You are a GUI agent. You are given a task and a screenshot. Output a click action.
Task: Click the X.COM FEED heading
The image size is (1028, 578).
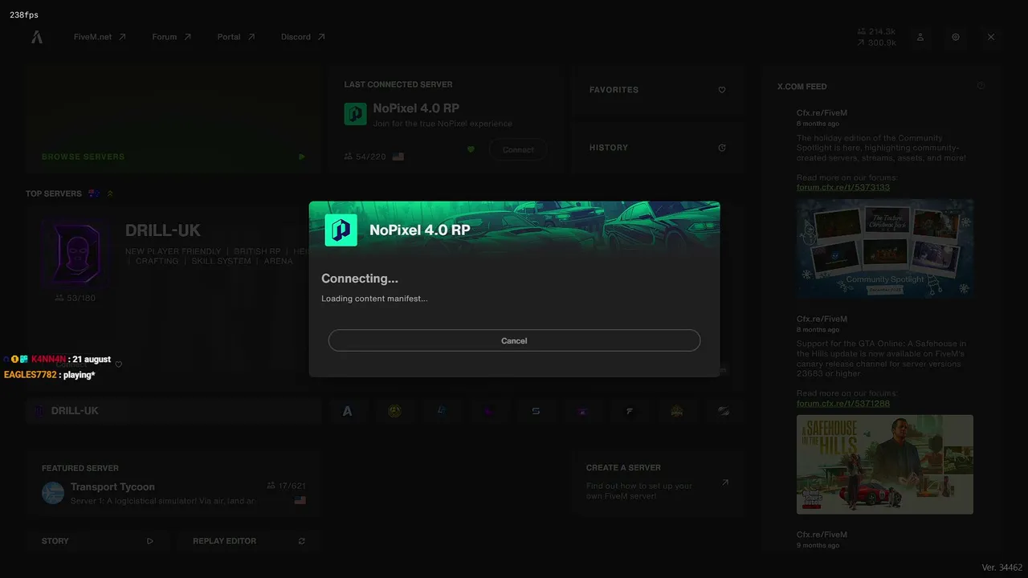(x=802, y=87)
